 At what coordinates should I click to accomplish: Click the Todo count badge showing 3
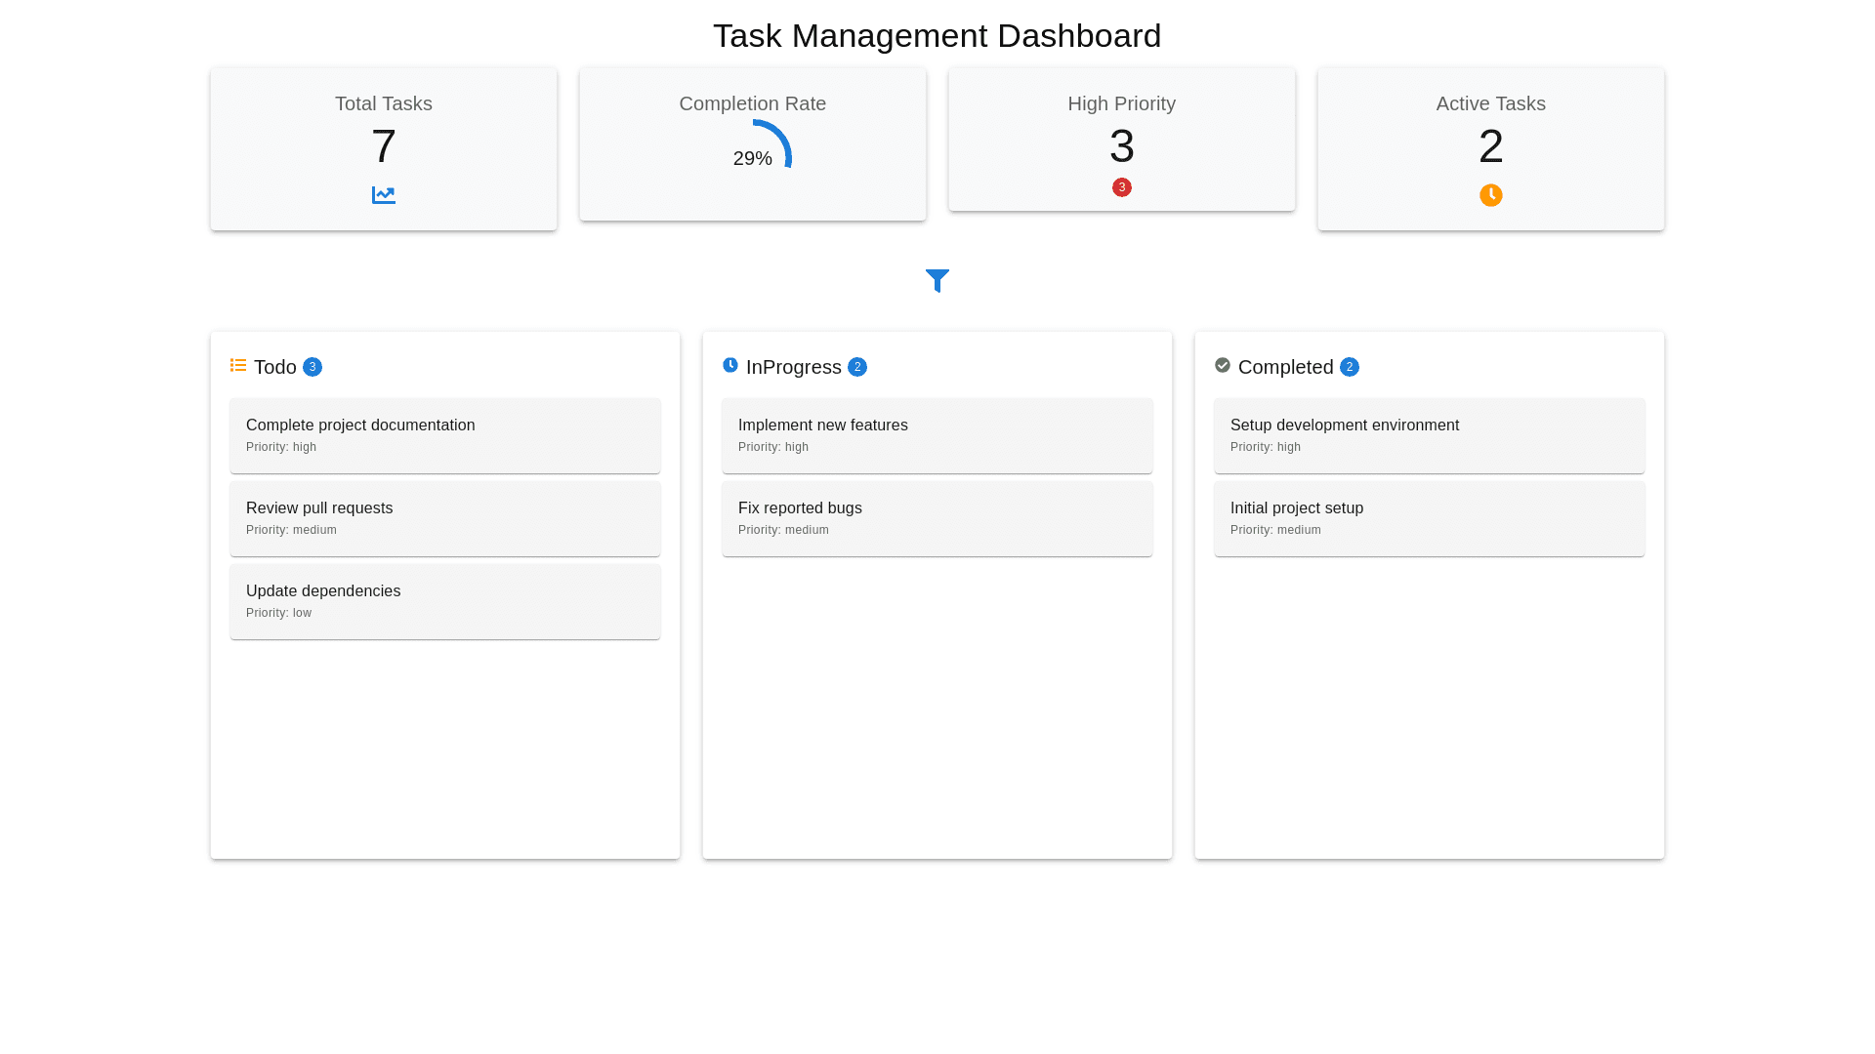coord(312,367)
